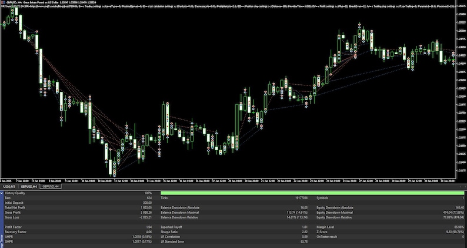Select the Profit Factor label
This screenshot has width=467, height=248.
[x=14, y=227]
